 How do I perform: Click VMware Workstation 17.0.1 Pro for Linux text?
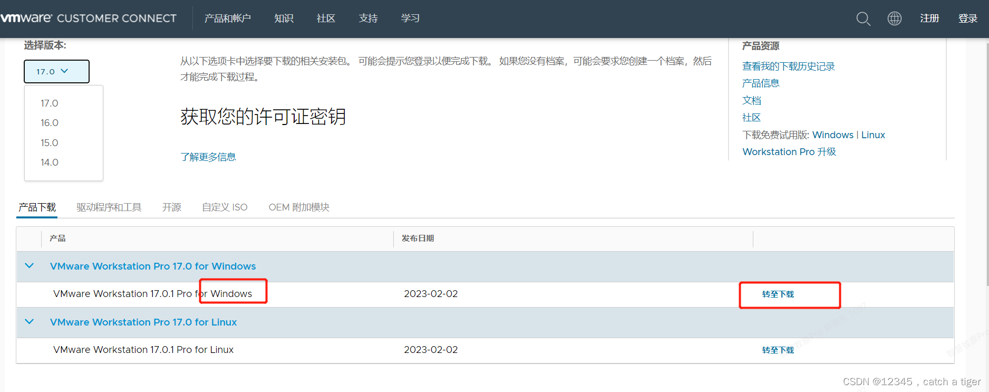[143, 350]
